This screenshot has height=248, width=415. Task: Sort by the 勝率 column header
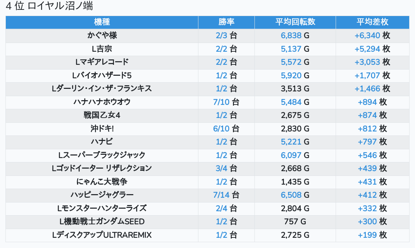click(x=226, y=22)
